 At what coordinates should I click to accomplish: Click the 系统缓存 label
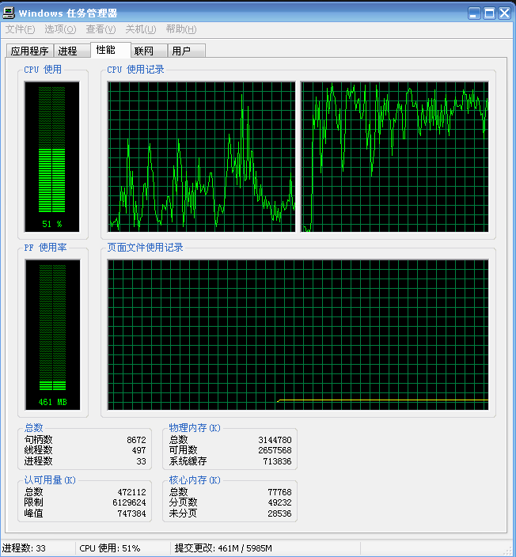(188, 461)
